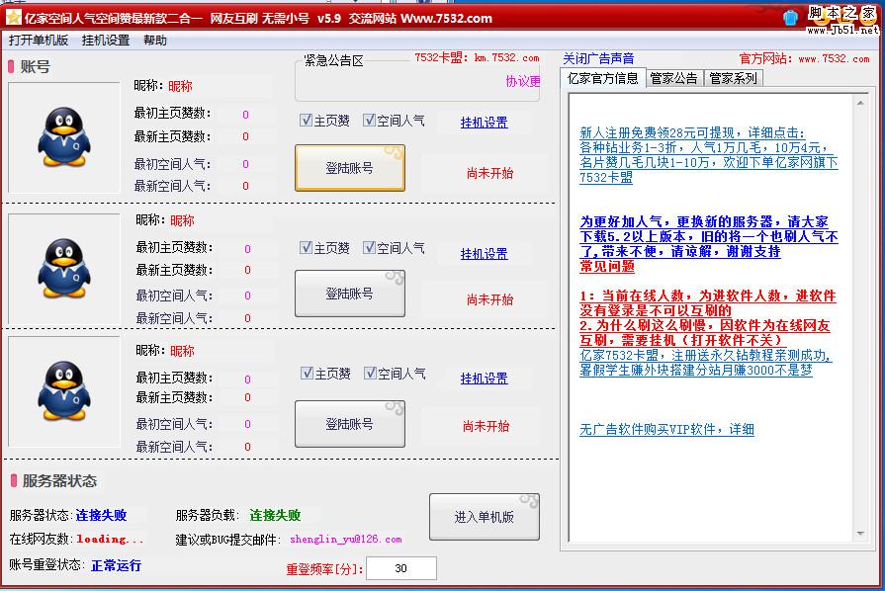Screen dimensions: 885x591
Task: Click the first account's red 昵称 value
Action: (180, 86)
